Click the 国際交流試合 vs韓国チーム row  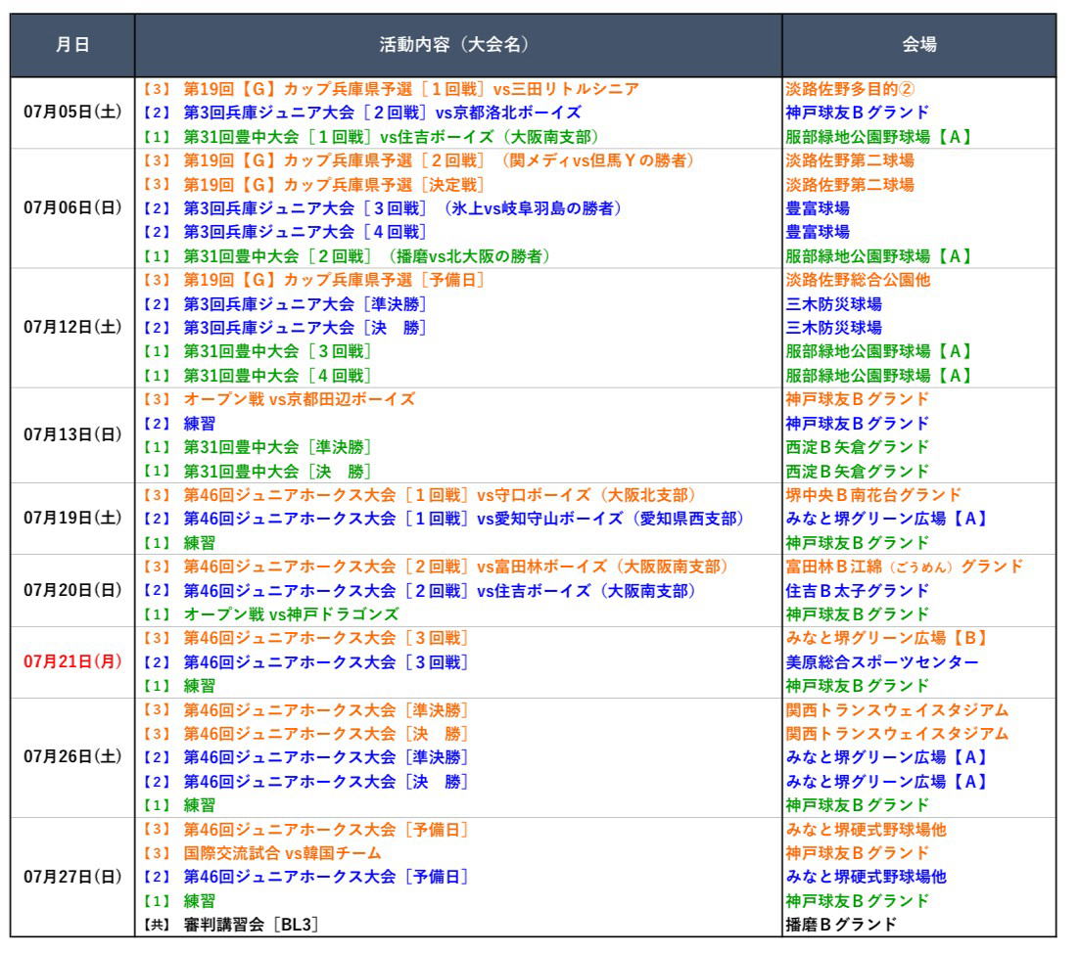point(261,852)
